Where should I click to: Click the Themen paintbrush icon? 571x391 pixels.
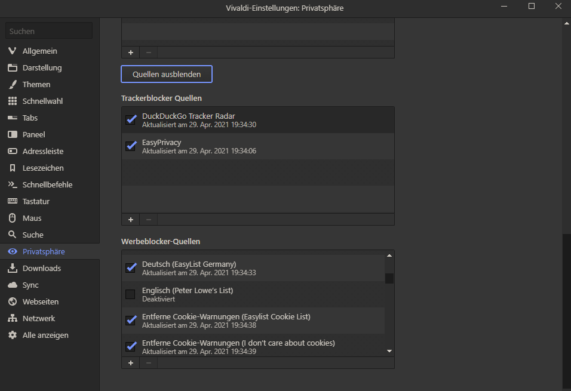click(12, 84)
